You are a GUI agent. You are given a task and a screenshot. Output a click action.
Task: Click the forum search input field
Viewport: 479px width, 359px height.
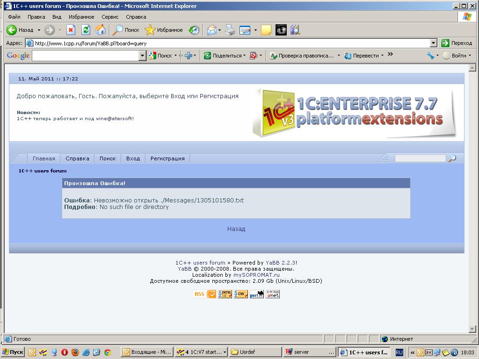pyautogui.click(x=420, y=158)
